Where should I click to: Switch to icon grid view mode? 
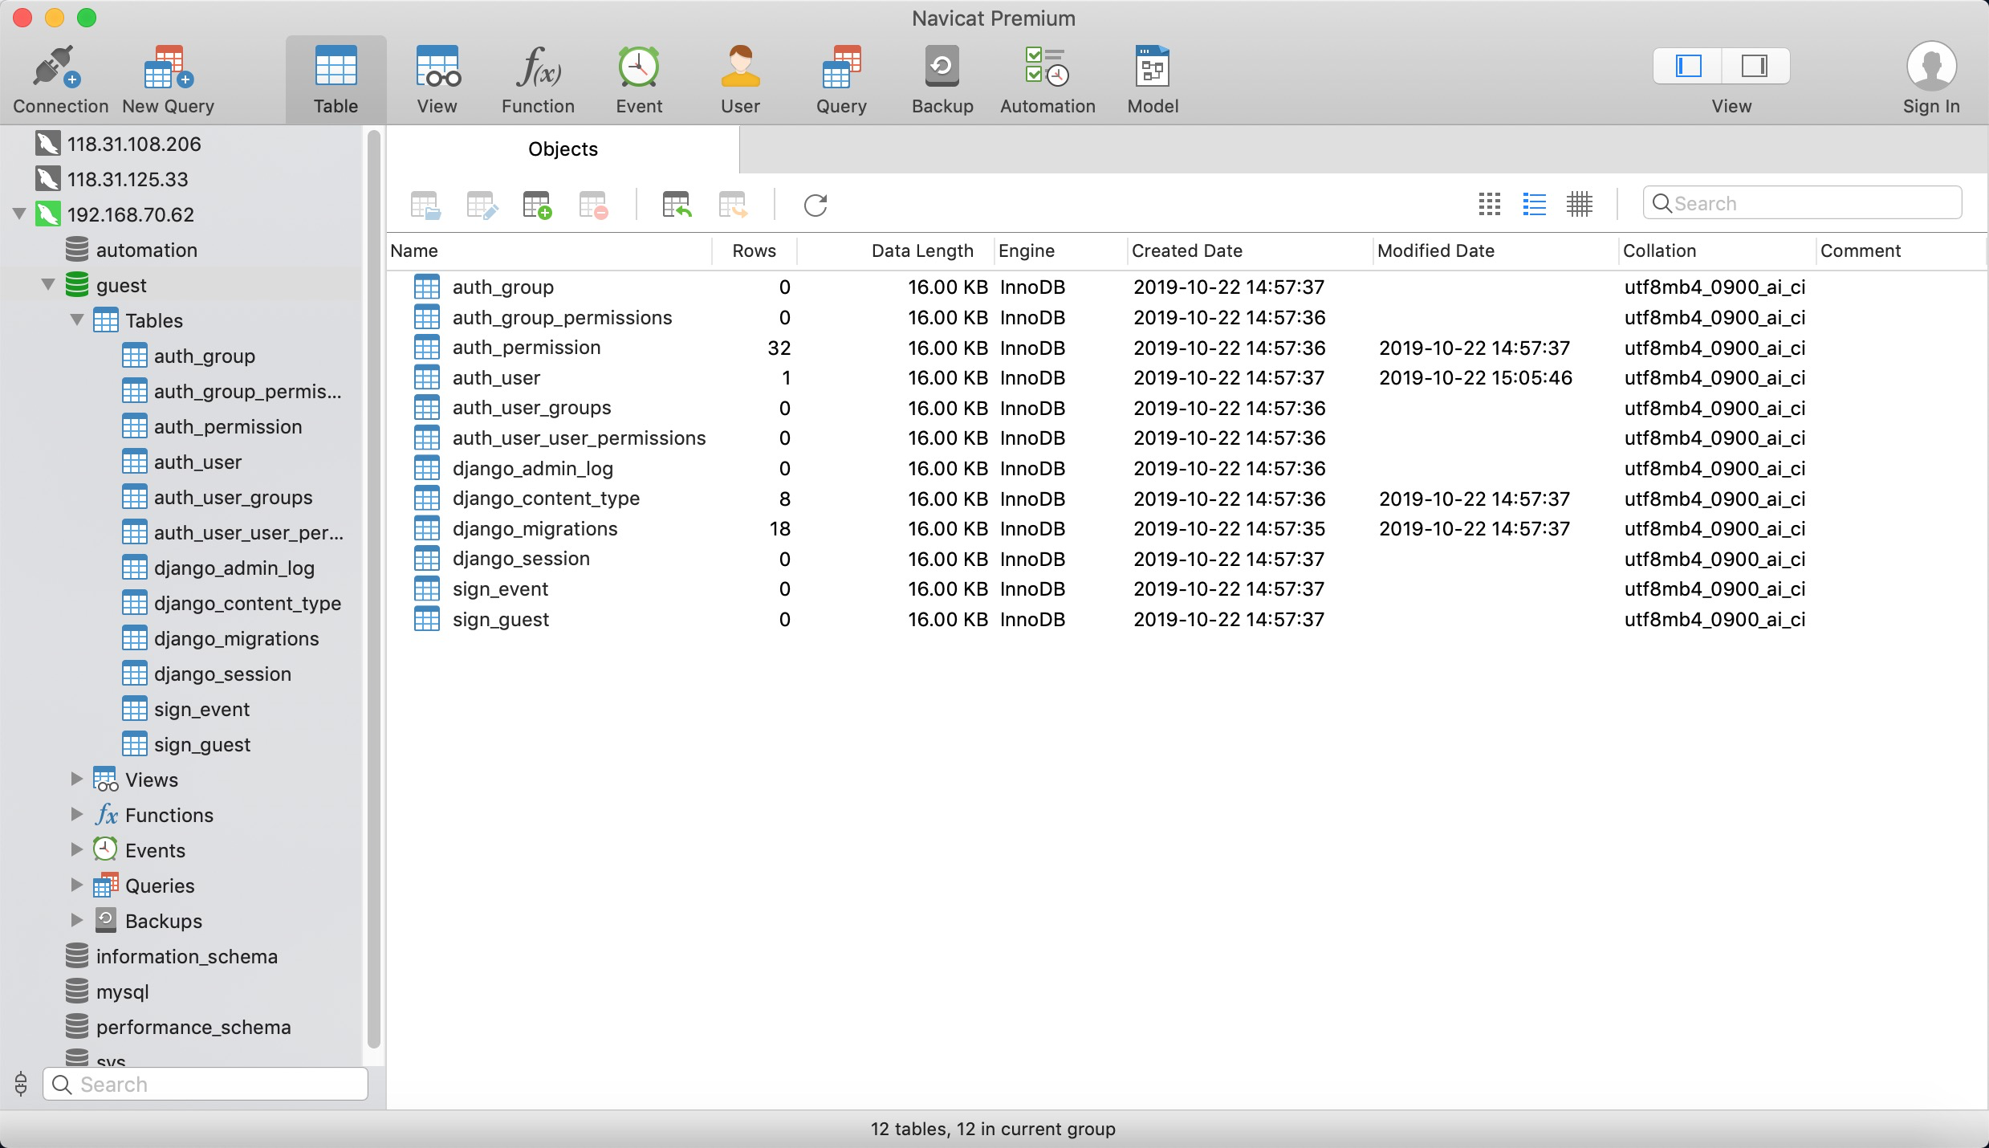tap(1489, 204)
